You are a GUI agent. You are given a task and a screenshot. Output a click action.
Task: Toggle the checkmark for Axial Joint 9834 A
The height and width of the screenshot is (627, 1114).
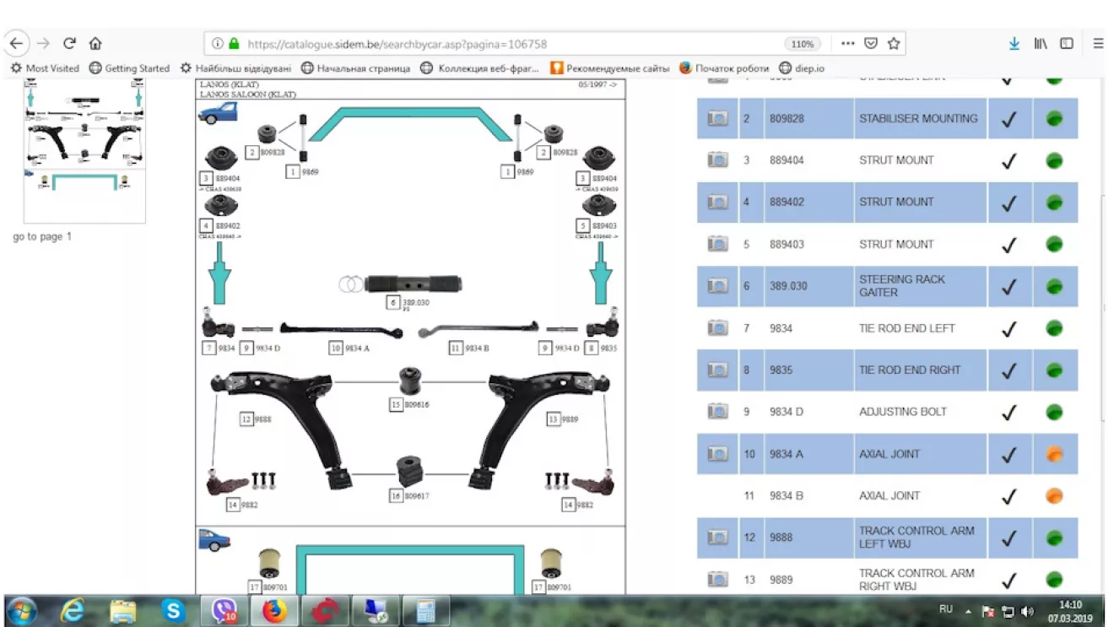(x=1009, y=455)
